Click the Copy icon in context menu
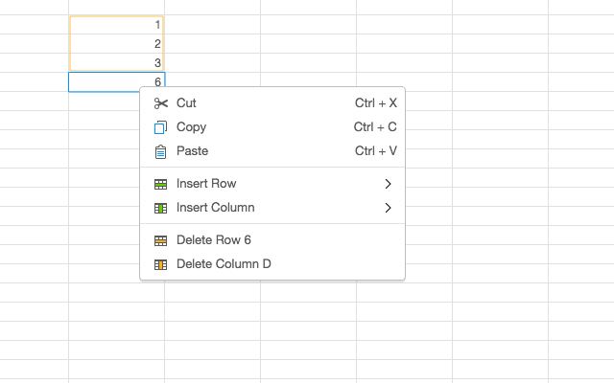 pos(160,127)
